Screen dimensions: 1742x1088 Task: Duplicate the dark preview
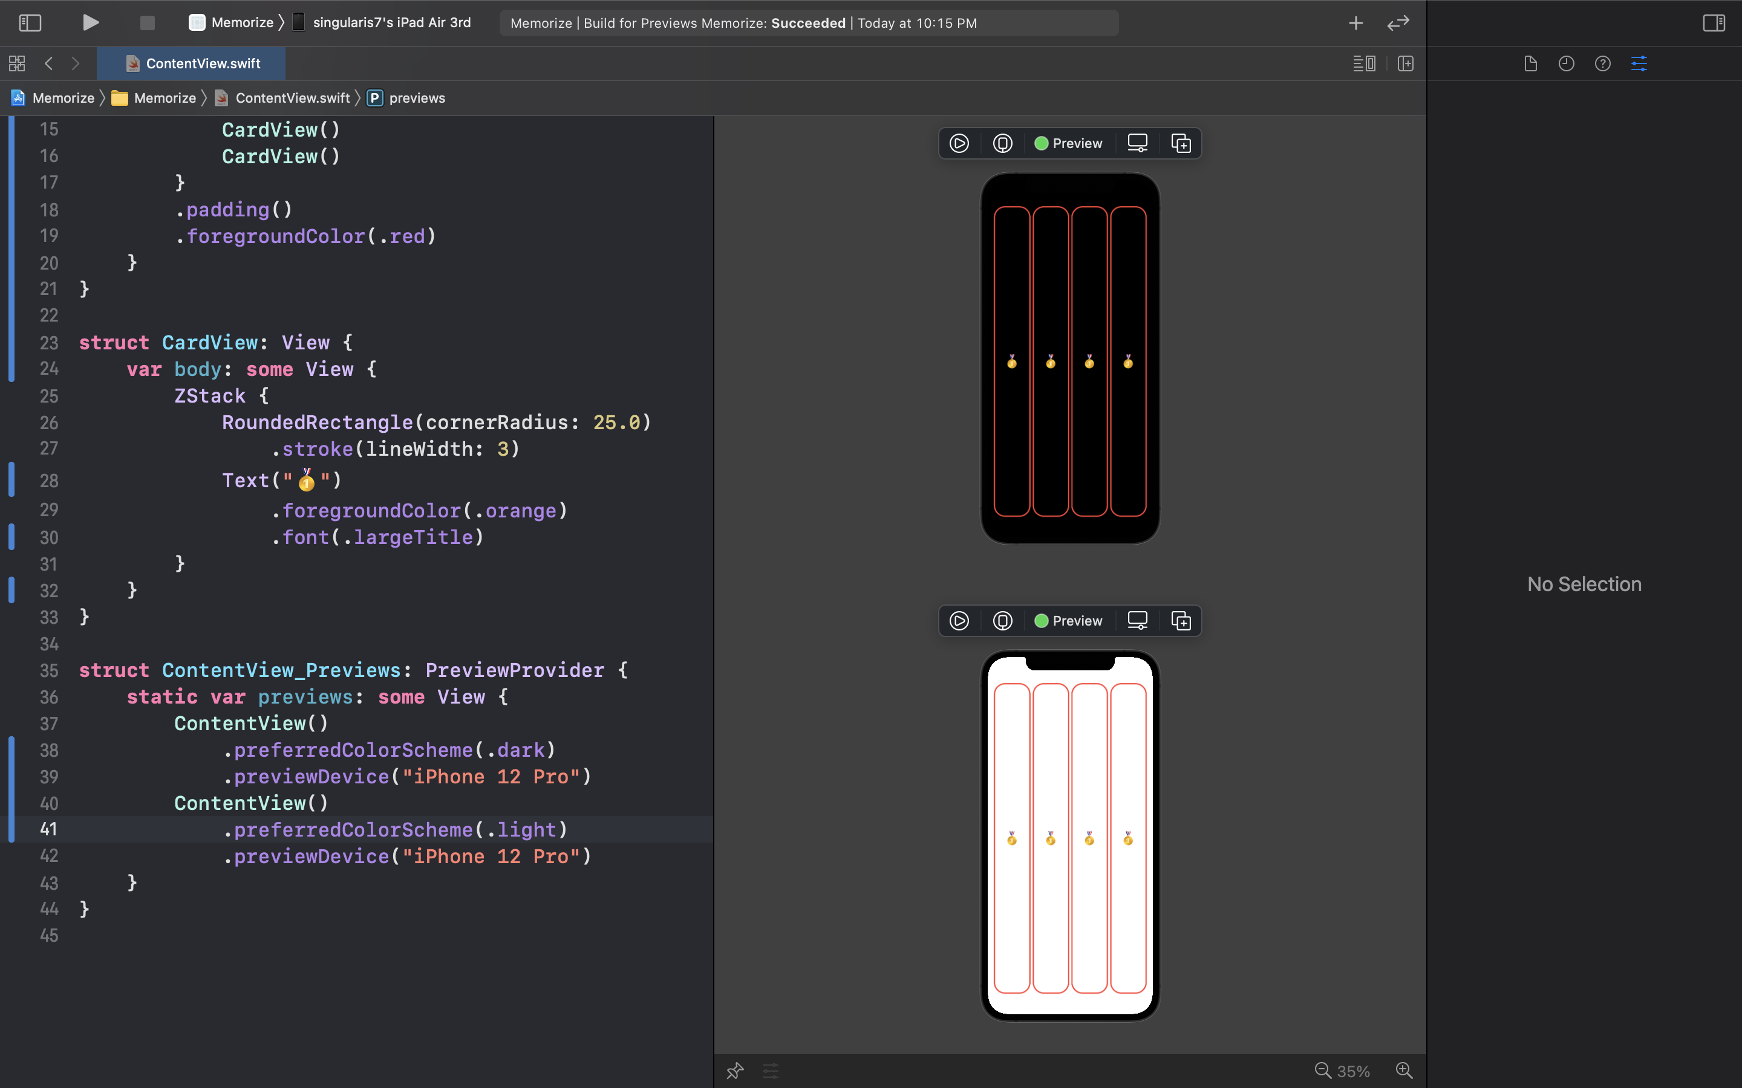(x=1181, y=143)
